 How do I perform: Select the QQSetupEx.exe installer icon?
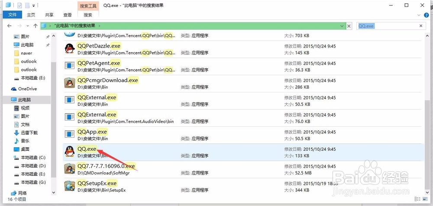point(70,186)
